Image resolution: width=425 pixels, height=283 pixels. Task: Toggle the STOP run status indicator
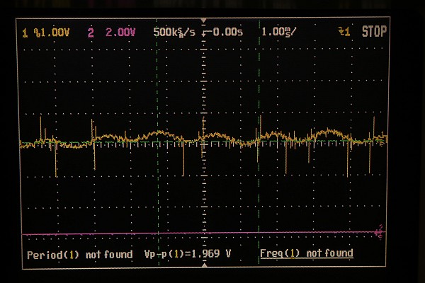click(375, 32)
